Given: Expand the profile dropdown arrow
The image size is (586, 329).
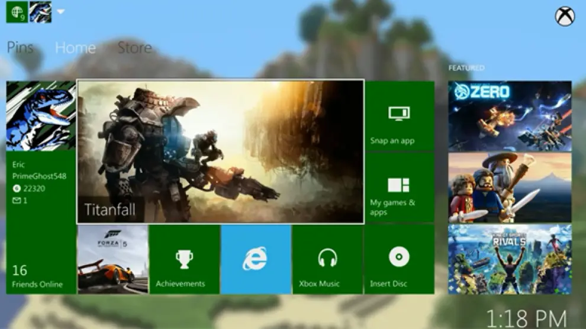Looking at the screenshot, I should click(60, 12).
